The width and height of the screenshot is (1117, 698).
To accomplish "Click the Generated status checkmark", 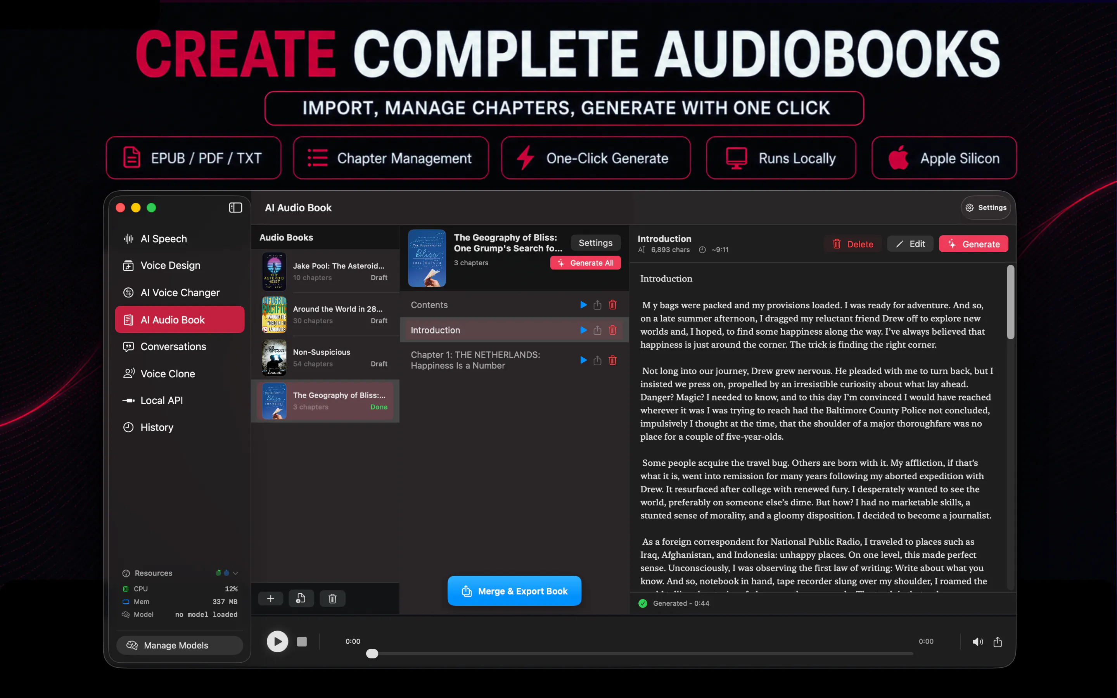I will pos(643,603).
